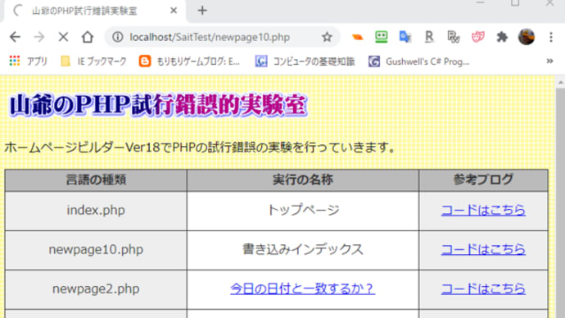Screen dimensions: 565x318
Task: Open the コンピュータの基礎知識 bookmark
Action: point(305,61)
